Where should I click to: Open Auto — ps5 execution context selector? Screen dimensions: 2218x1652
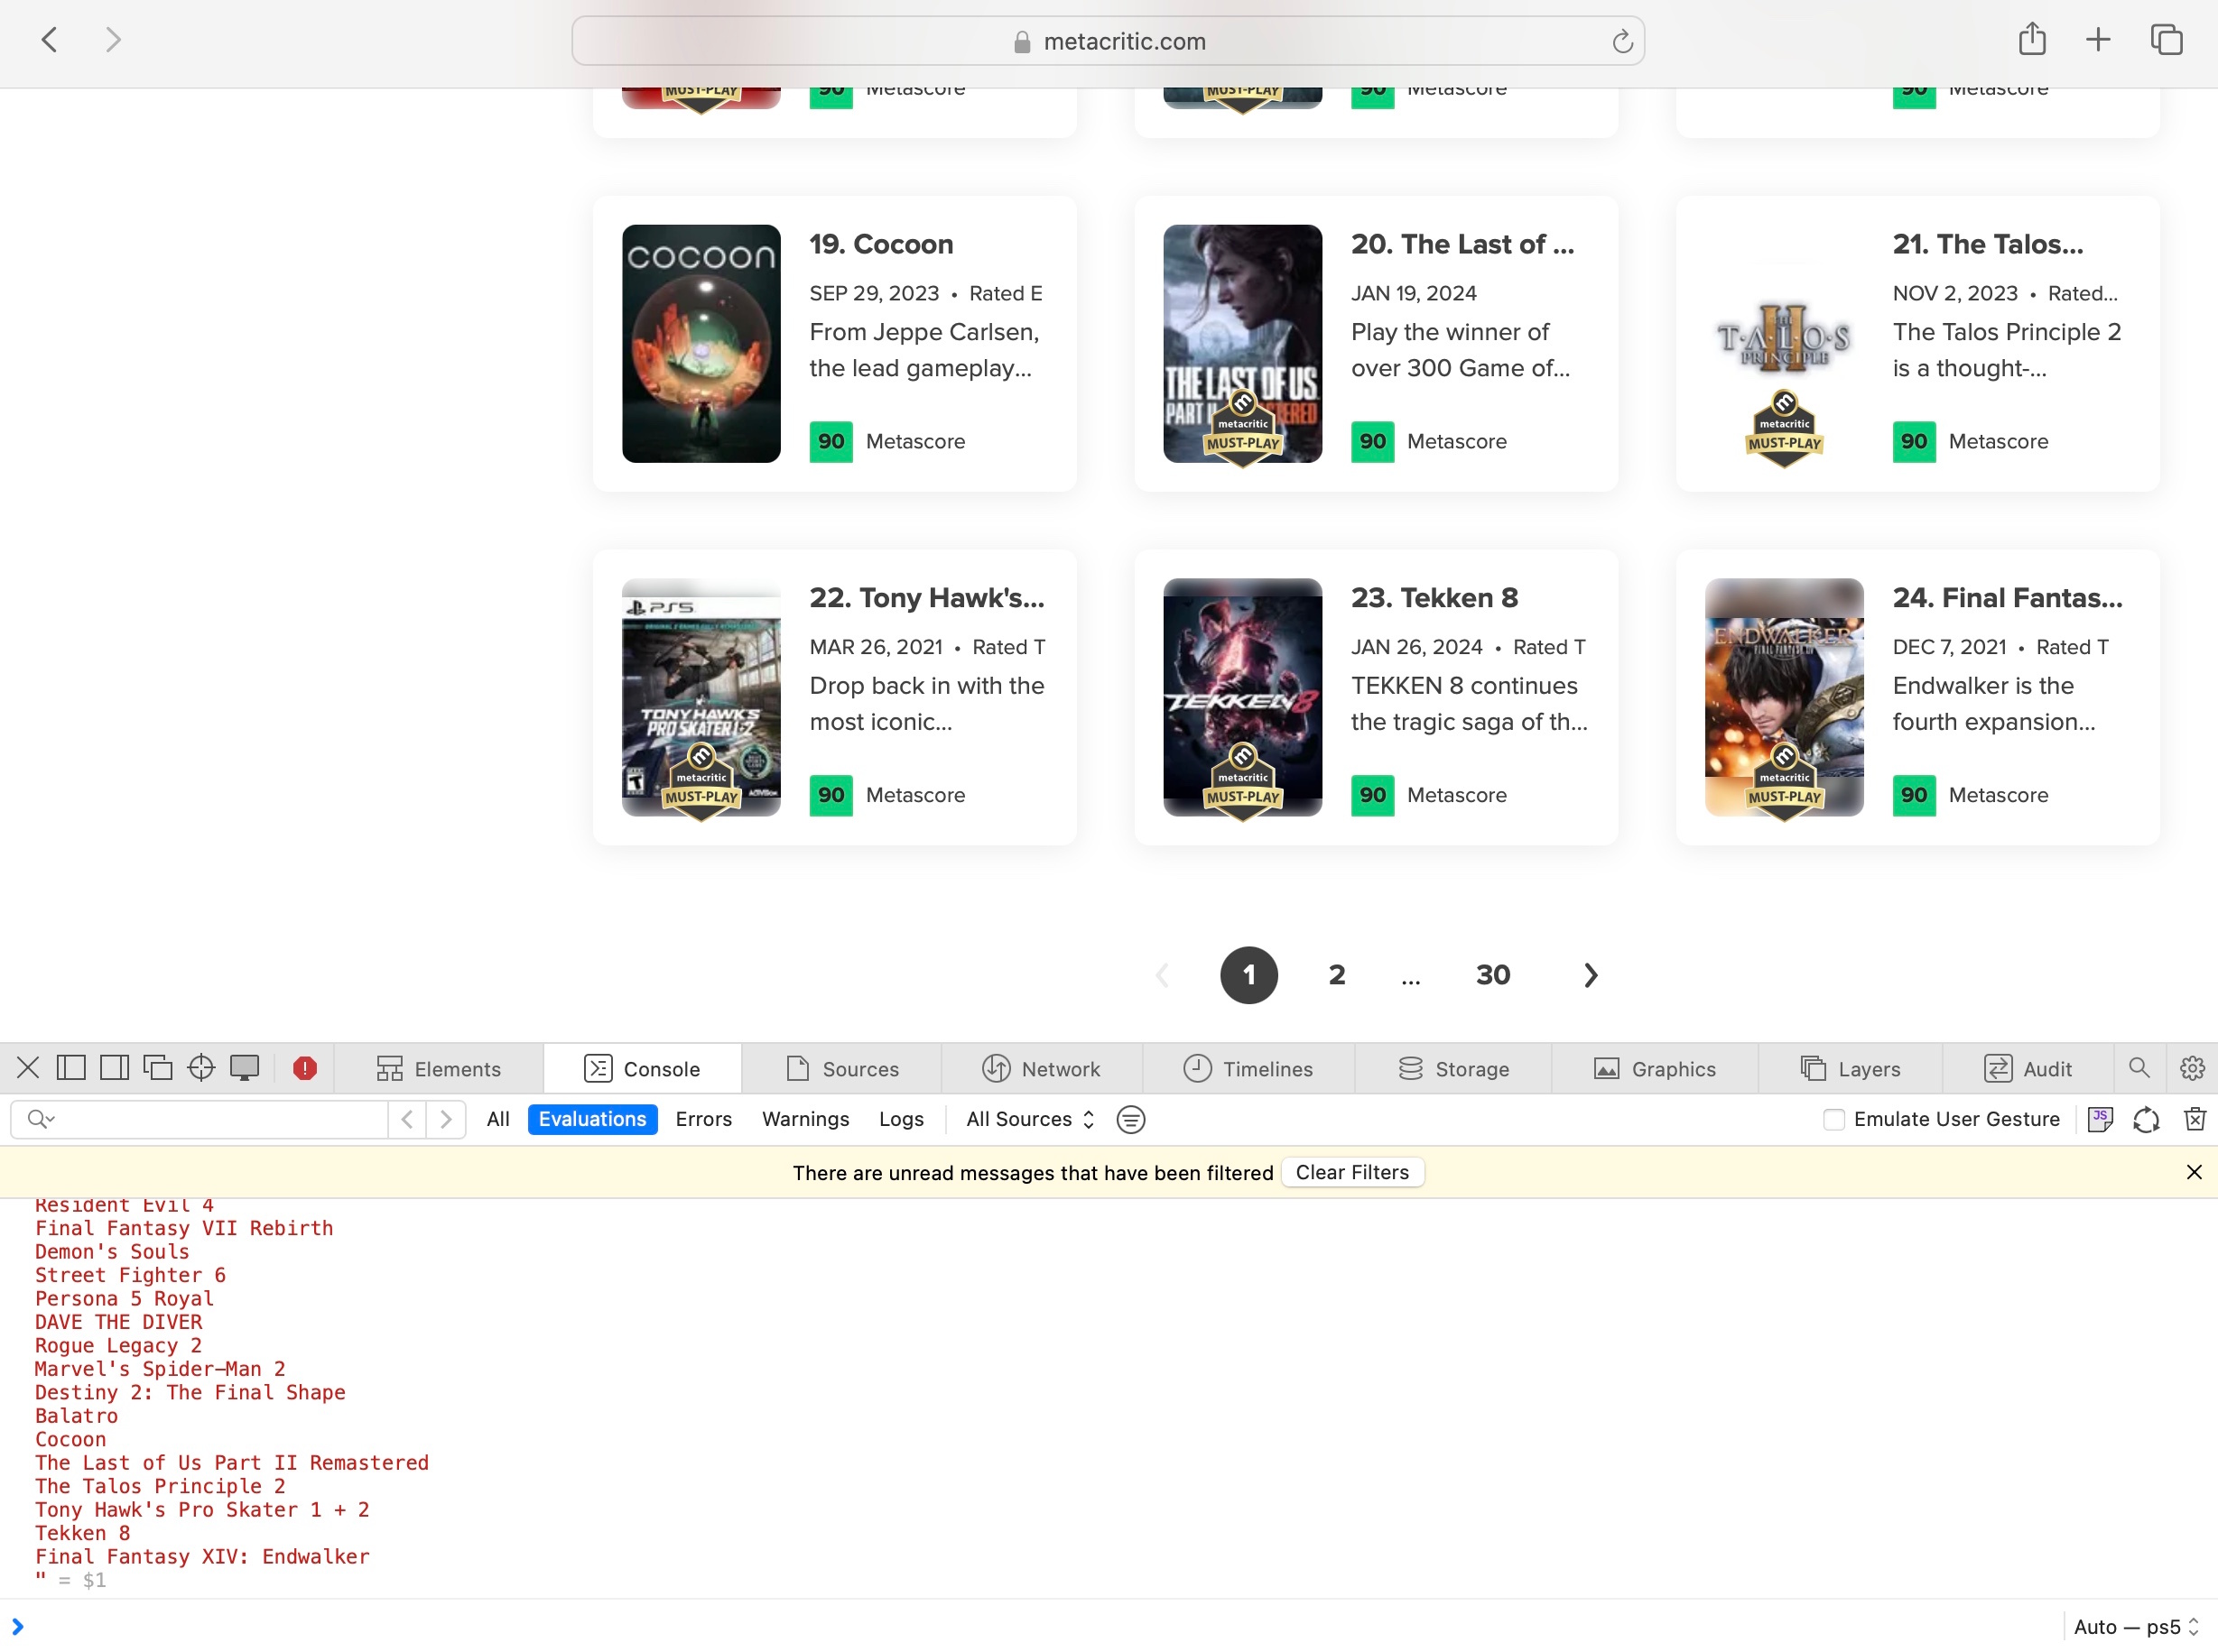[x=2135, y=1627]
